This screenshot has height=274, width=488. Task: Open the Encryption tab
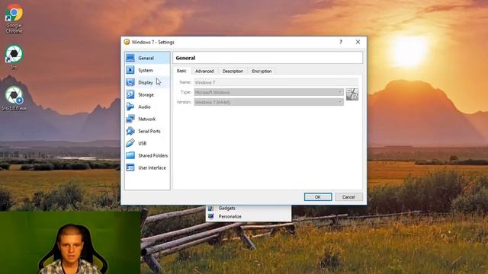tap(262, 71)
